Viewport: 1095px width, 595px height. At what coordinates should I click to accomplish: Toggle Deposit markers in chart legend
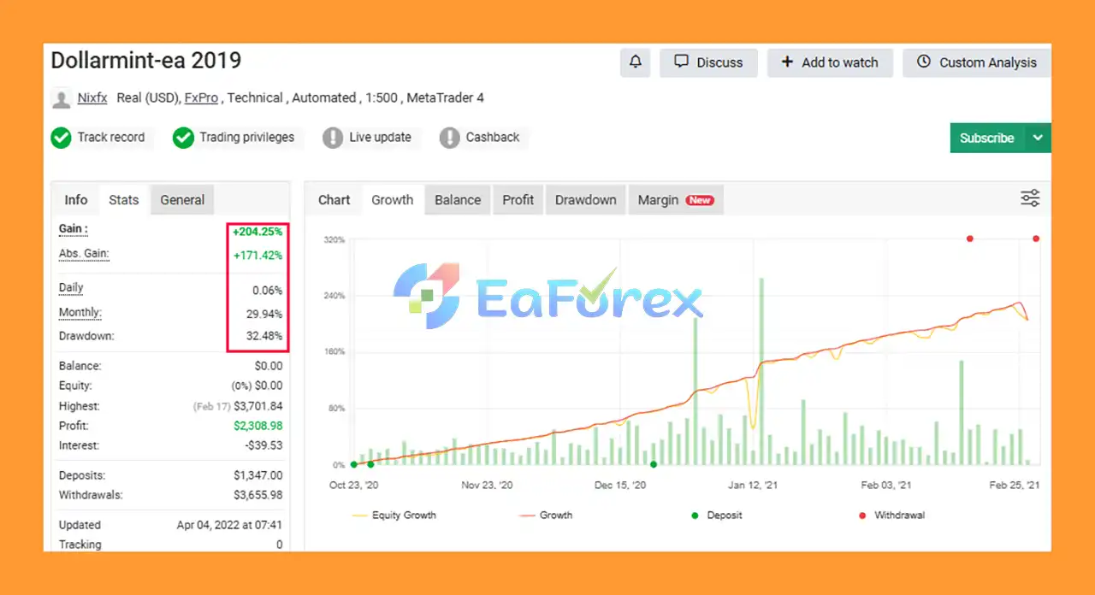pyautogui.click(x=717, y=515)
